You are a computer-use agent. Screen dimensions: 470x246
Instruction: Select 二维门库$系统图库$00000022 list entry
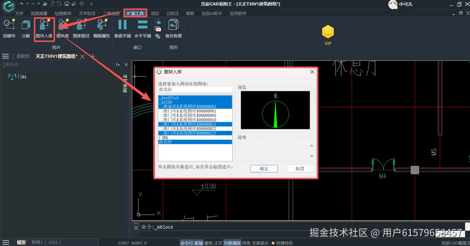(195, 128)
